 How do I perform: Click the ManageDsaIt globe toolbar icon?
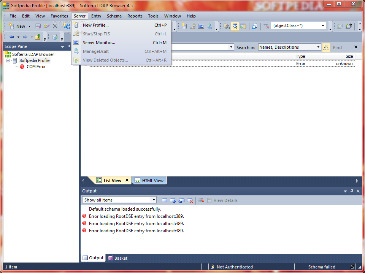click(x=209, y=26)
